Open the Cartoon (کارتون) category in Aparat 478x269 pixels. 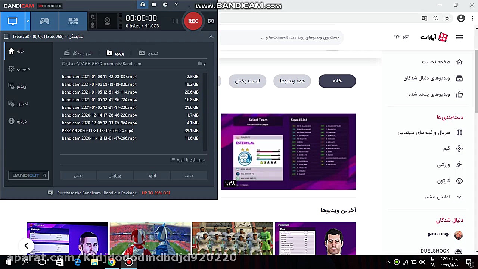pos(450,181)
